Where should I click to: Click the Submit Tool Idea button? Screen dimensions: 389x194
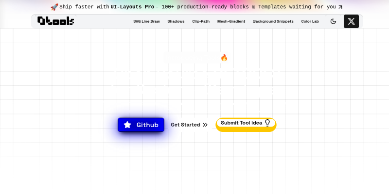[246, 125]
